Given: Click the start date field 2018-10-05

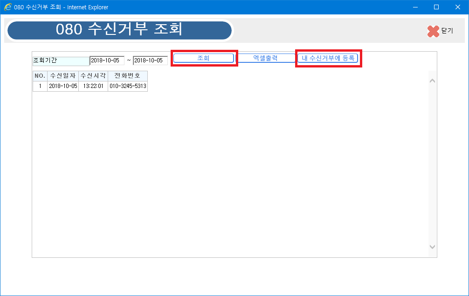Looking at the screenshot, I should pyautogui.click(x=107, y=61).
